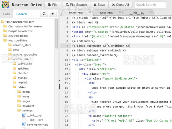Click data folder icon
This screenshot has width=172, height=129.
click(x=10, y=49)
